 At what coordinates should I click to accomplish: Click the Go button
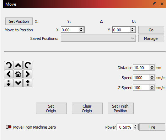pos(151,30)
